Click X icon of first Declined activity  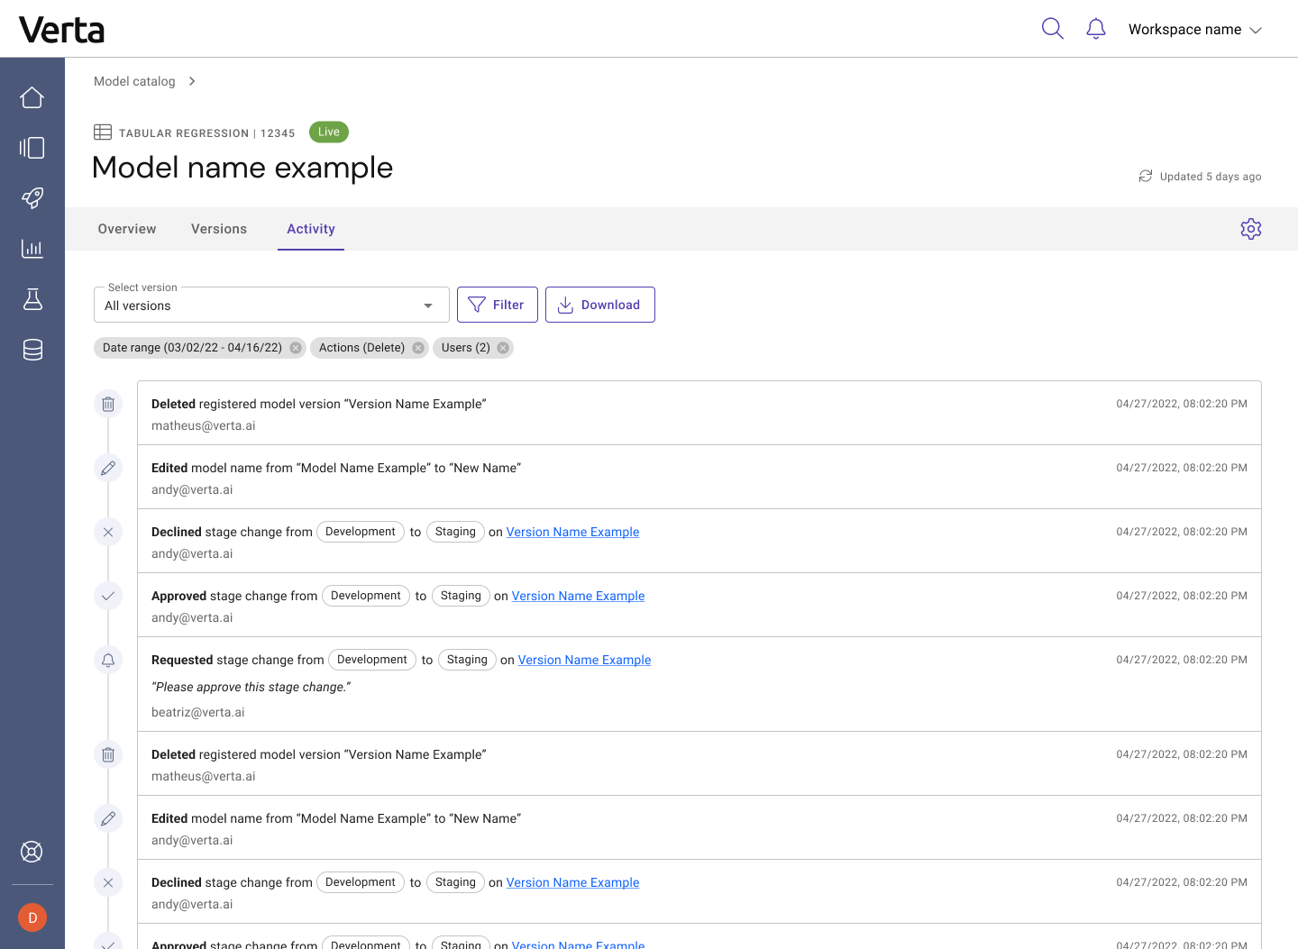click(108, 532)
